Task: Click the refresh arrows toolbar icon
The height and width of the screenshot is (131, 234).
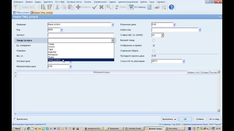Action: (117, 7)
